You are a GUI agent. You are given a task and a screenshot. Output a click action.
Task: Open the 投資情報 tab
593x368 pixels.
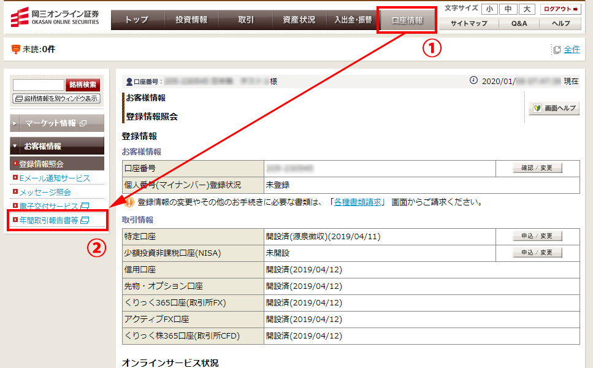(191, 20)
